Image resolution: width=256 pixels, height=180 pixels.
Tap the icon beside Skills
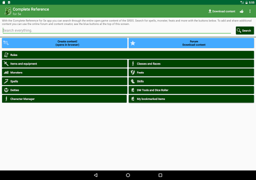pos(133,81)
